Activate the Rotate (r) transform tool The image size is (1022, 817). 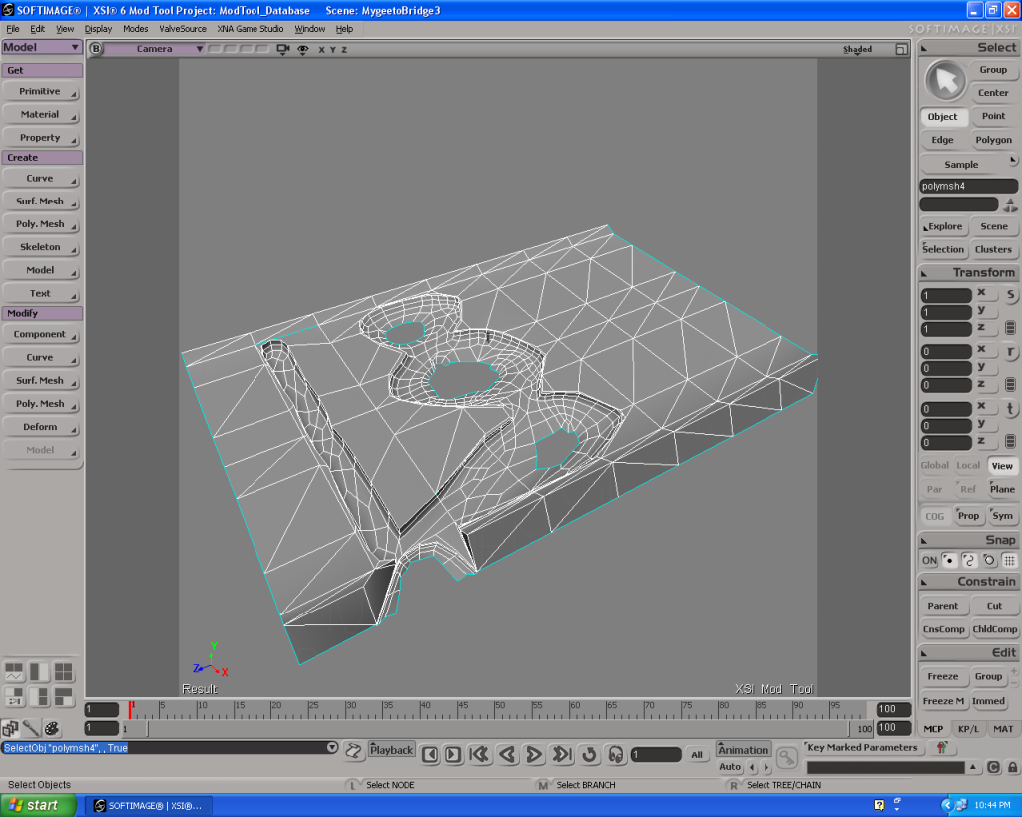(1010, 352)
